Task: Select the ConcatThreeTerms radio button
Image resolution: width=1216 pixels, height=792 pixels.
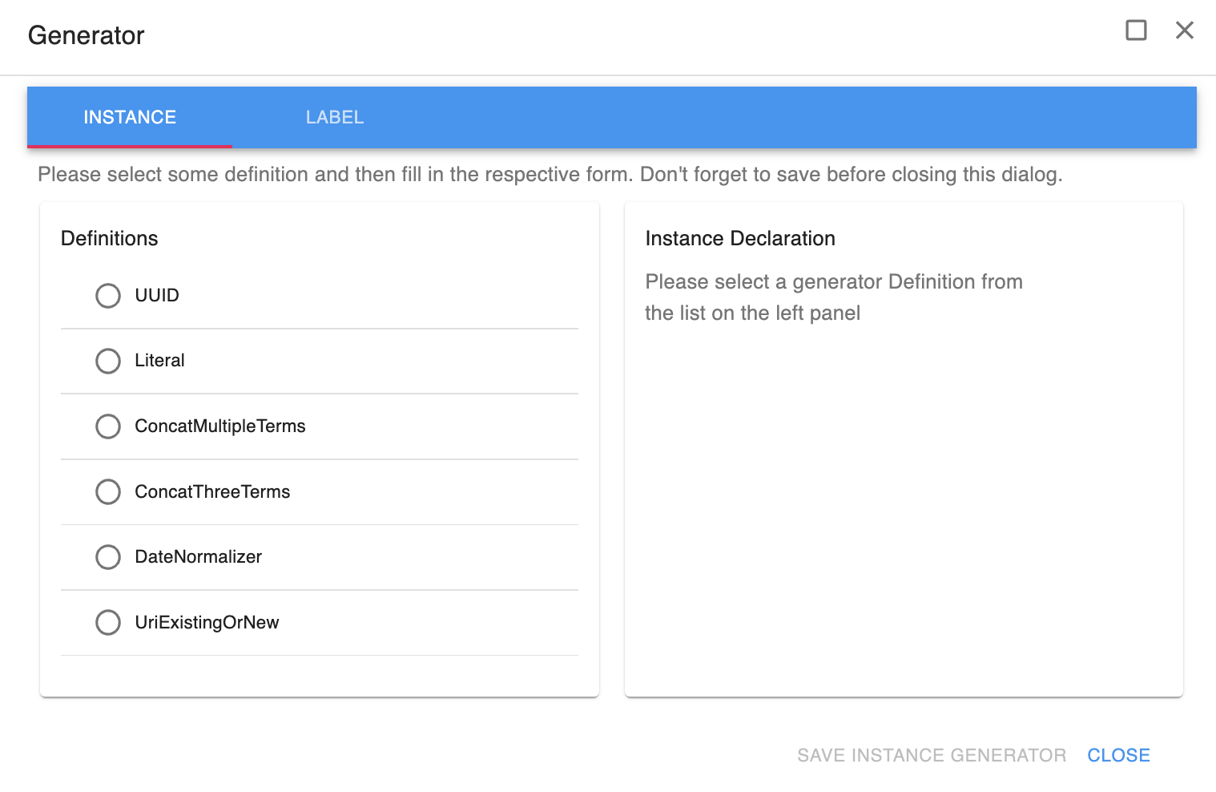Action: click(x=108, y=491)
